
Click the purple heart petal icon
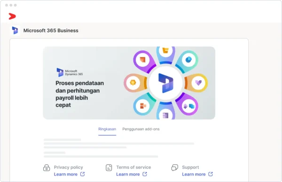click(198, 83)
